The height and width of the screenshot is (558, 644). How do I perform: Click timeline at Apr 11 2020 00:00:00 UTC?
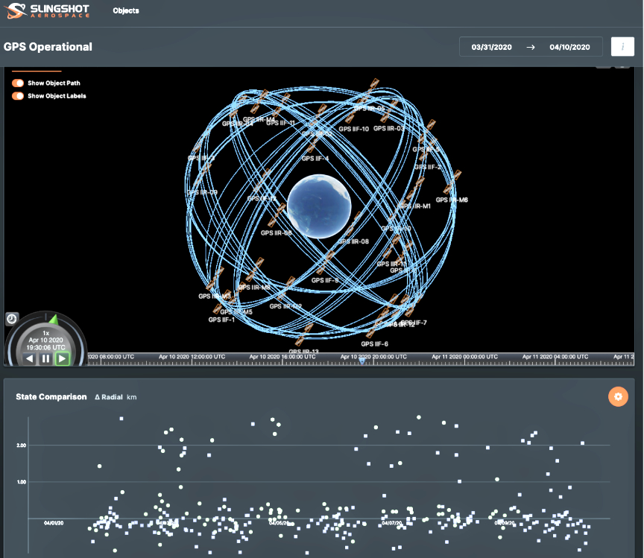pyautogui.click(x=464, y=357)
